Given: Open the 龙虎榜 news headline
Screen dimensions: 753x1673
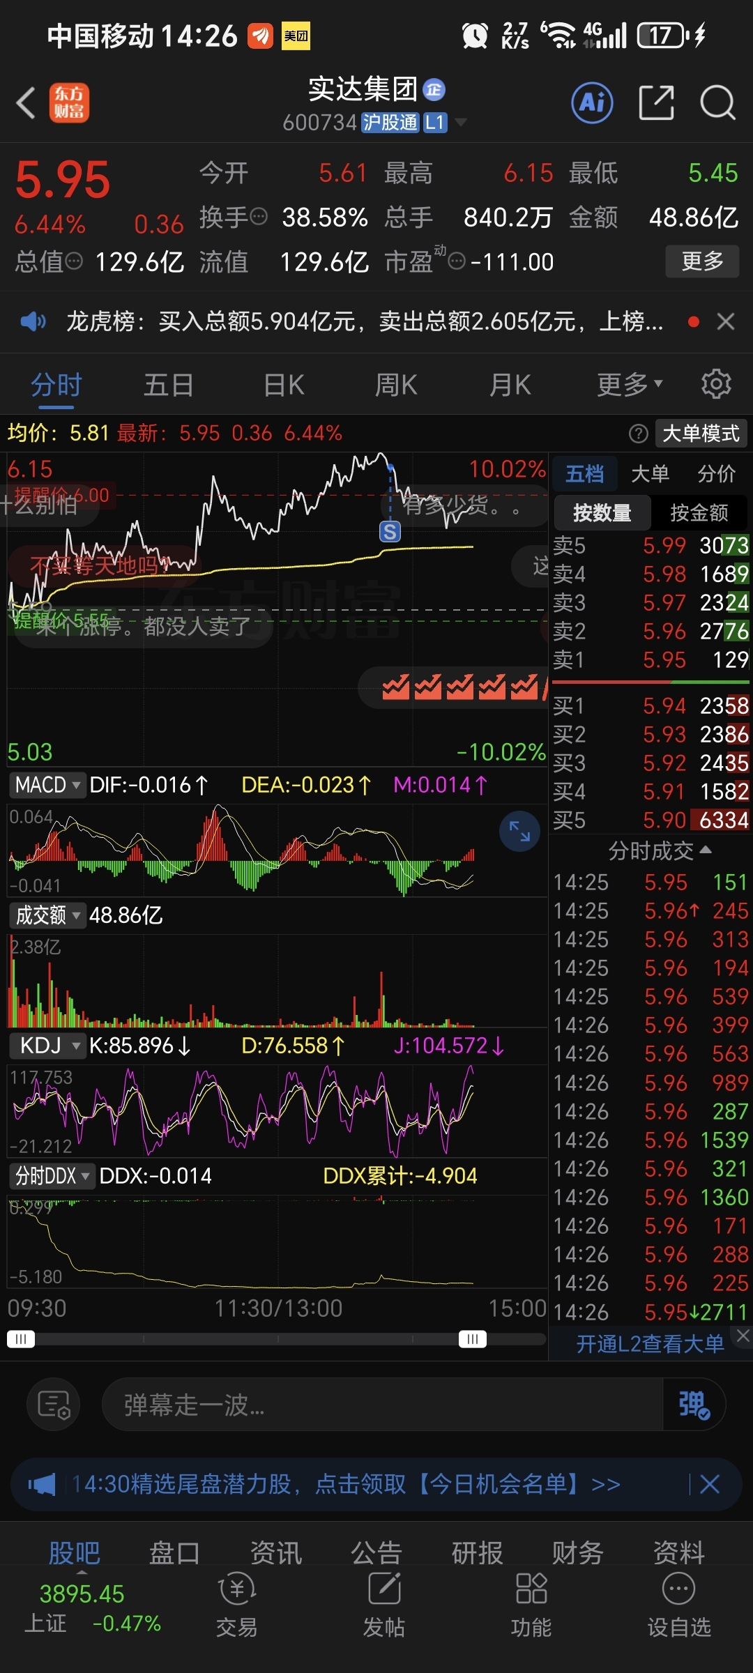Looking at the screenshot, I should click(x=365, y=321).
